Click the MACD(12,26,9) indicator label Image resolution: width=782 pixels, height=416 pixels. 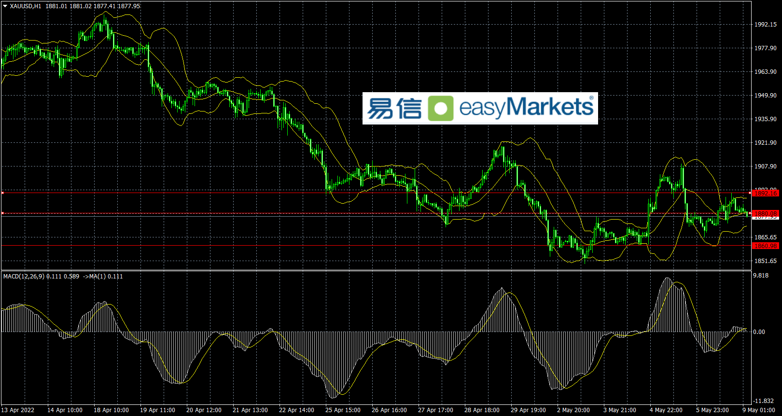tap(24, 277)
